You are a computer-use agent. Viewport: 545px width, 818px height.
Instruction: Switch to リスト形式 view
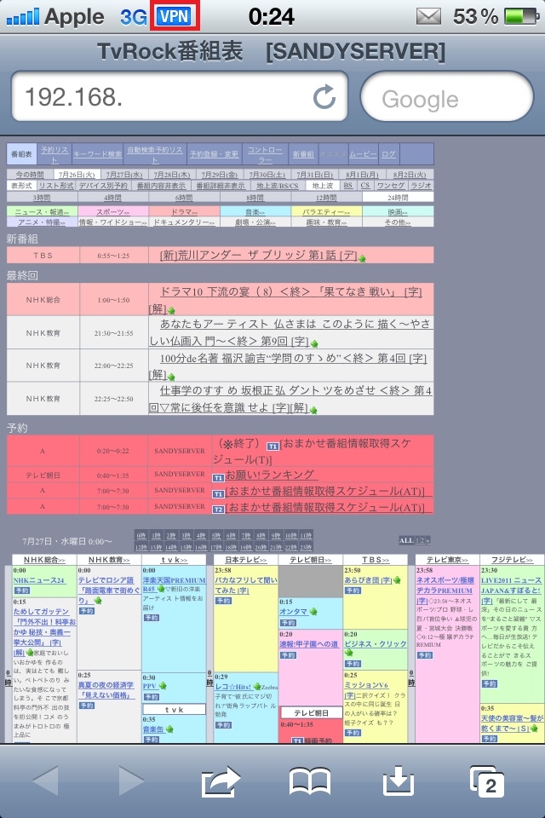coord(56,186)
